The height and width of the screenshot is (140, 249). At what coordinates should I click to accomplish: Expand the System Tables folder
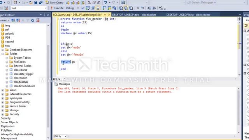click(x=7, y=58)
